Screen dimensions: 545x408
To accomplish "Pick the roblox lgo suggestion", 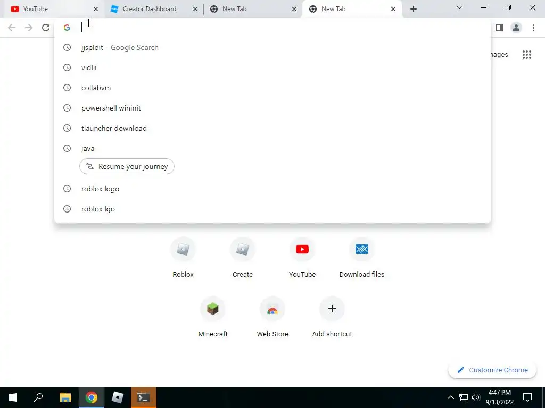I will coord(272,209).
